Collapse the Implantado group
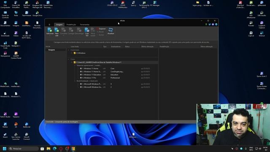This screenshot has height=152, width=270. pos(69,50)
